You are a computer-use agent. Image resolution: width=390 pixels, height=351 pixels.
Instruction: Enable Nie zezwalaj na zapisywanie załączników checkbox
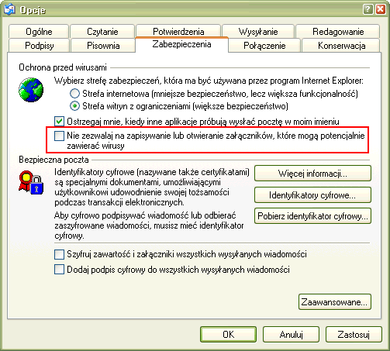(59, 136)
